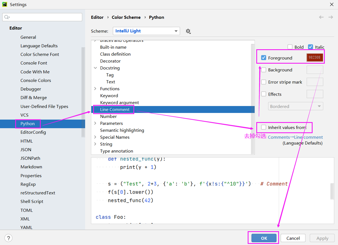The width and height of the screenshot is (338, 245).
Task: Click the back navigation arrow
Action: 321,17
